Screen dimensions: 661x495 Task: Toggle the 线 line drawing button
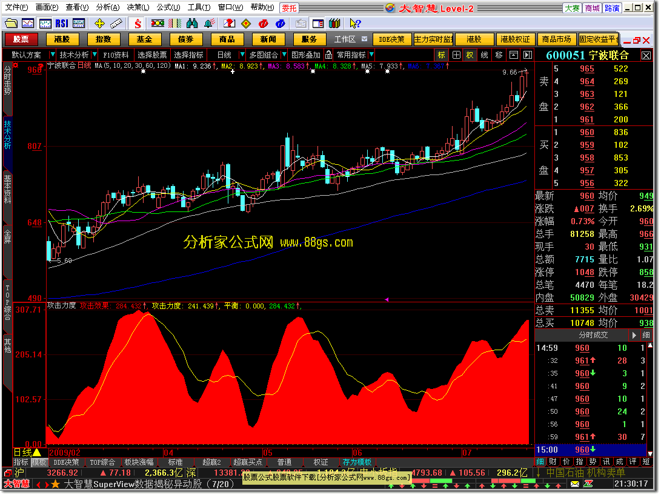click(485, 55)
